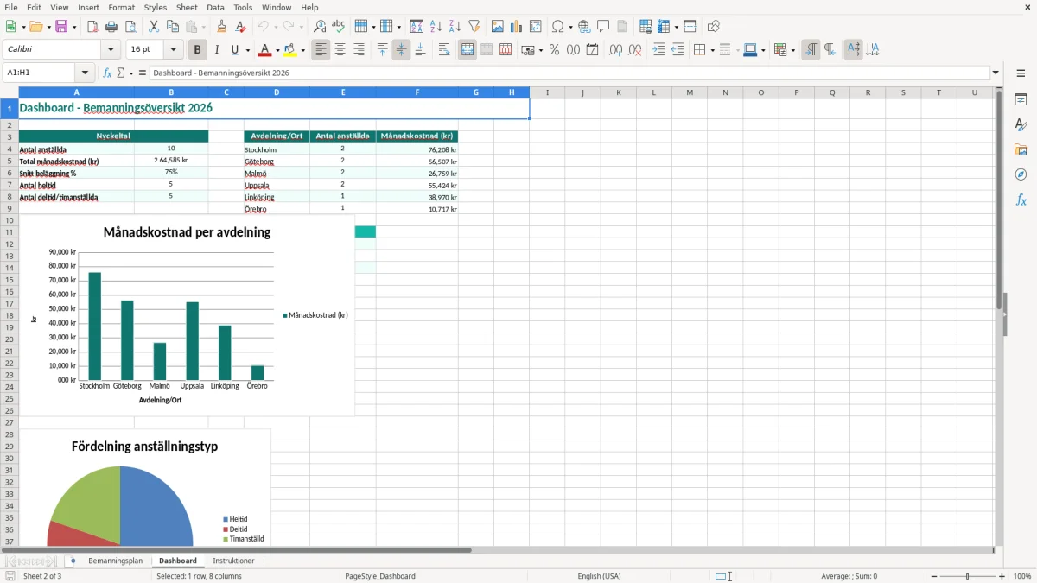The height and width of the screenshot is (583, 1037).
Task: Click Add Decimal Place icon
Action: [615, 50]
